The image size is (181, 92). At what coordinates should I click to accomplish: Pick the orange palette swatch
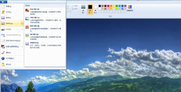(111, 6)
